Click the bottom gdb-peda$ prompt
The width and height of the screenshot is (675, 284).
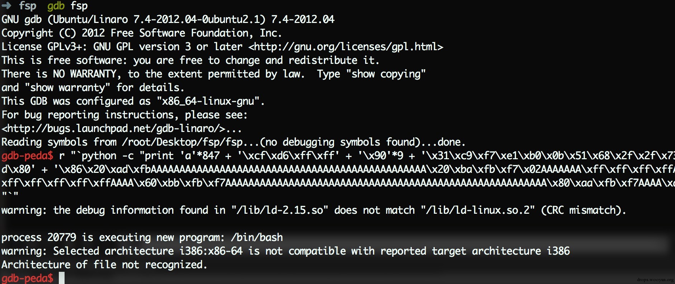(27, 278)
